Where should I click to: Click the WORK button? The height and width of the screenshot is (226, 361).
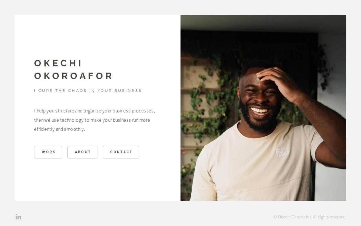48,152
